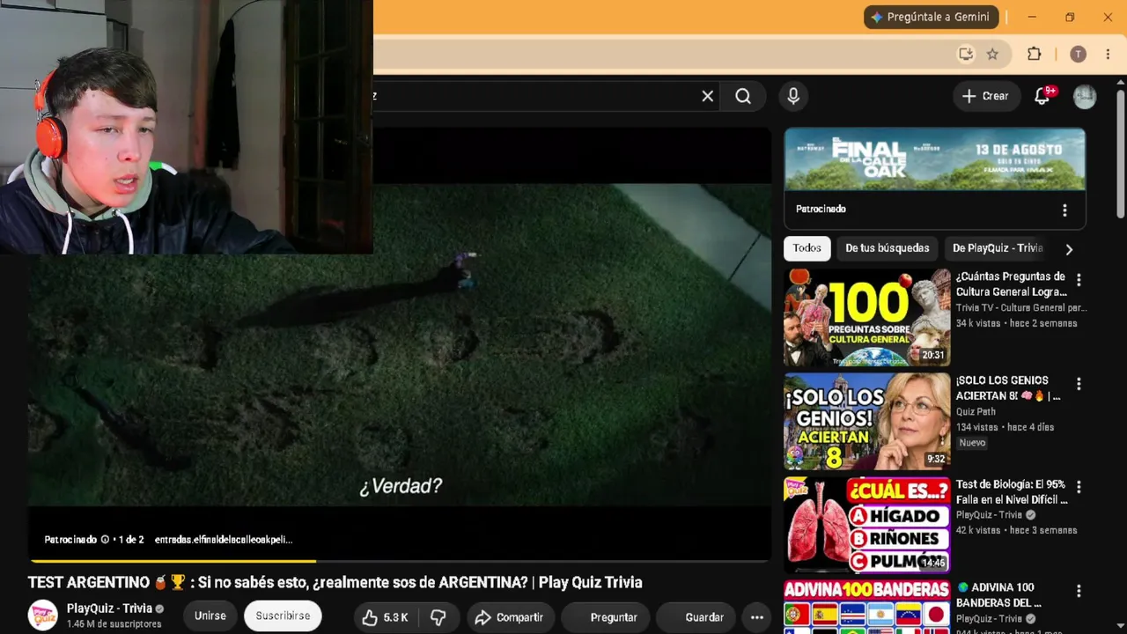The image size is (1127, 634).
Task: Open the Test de Biología video title
Action: pos(1012,492)
